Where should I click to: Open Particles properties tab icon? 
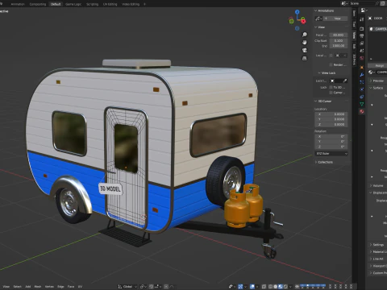click(362, 82)
